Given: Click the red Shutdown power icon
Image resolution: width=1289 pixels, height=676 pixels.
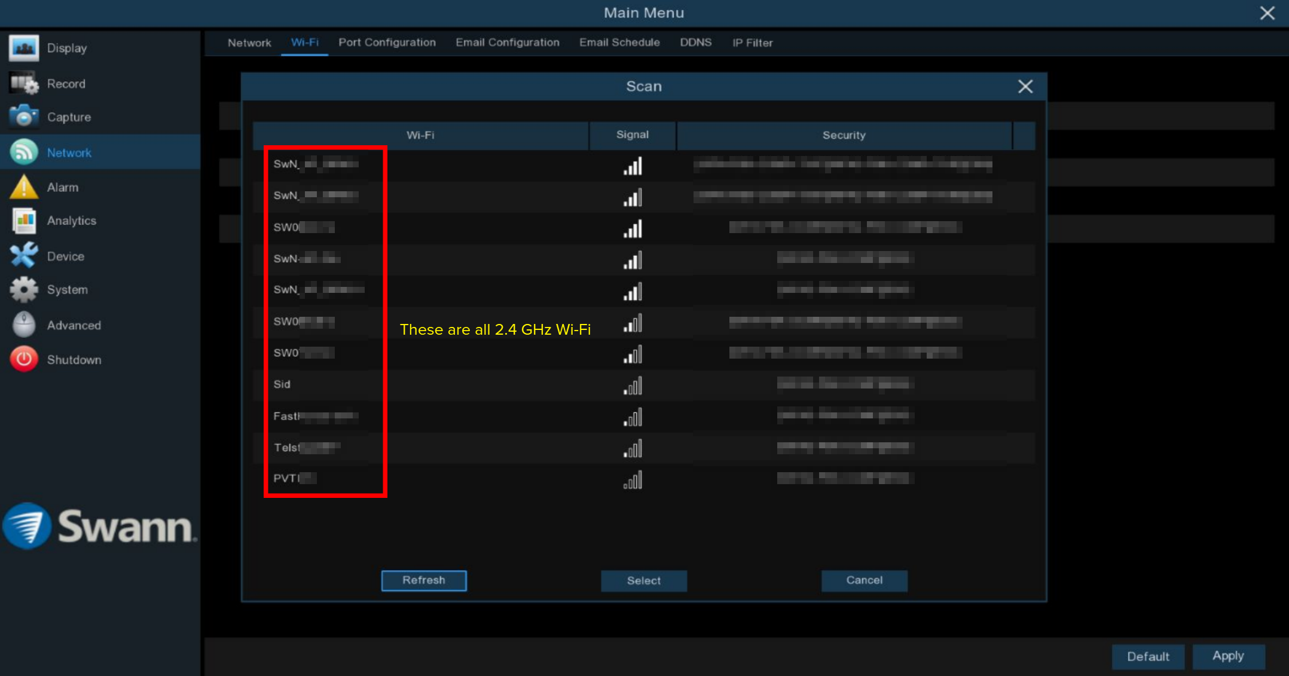Looking at the screenshot, I should (24, 359).
